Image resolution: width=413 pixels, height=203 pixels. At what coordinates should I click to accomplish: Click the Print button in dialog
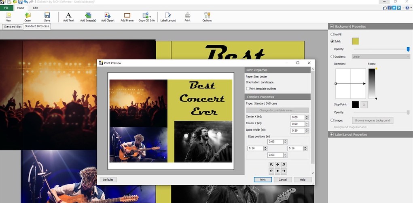[263, 180]
